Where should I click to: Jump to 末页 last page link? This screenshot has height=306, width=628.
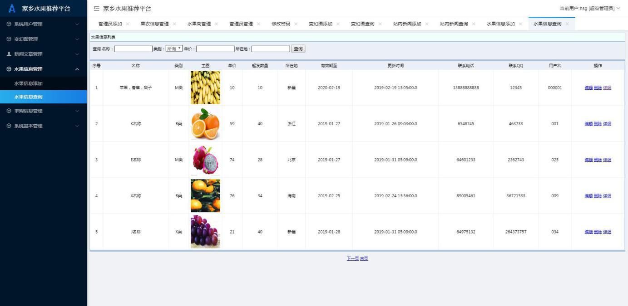364,258
